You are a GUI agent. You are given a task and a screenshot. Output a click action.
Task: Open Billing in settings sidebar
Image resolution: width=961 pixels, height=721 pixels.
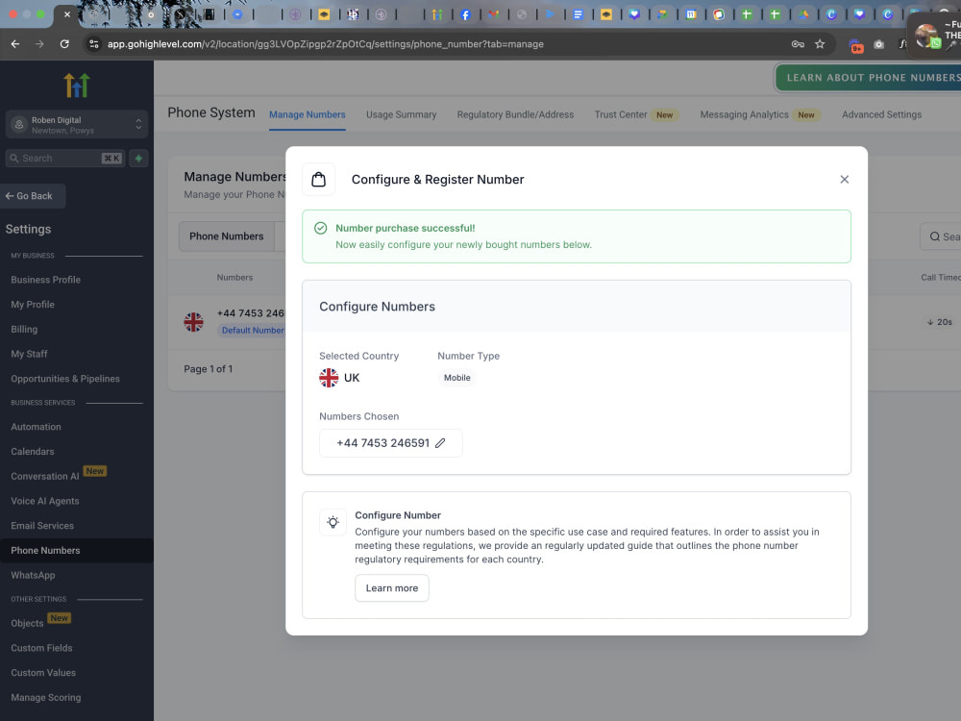pyautogui.click(x=24, y=329)
